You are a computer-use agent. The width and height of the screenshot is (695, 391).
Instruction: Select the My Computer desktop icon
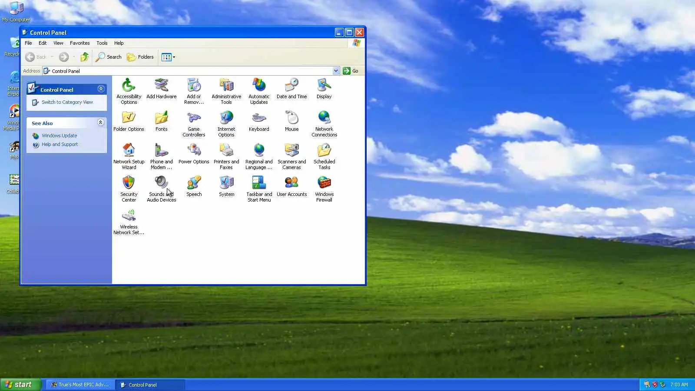click(16, 12)
